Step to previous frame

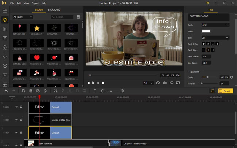(89, 83)
